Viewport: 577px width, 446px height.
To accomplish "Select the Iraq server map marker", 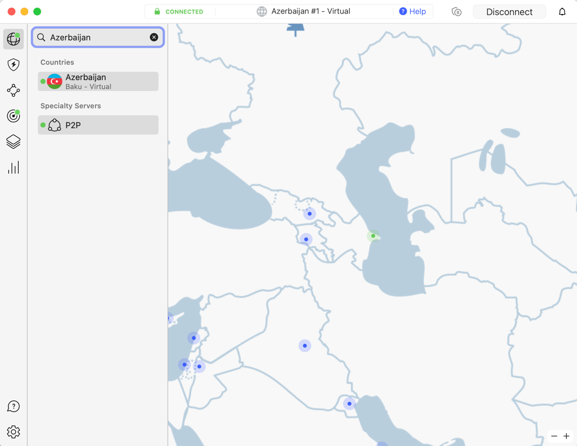I will (305, 346).
